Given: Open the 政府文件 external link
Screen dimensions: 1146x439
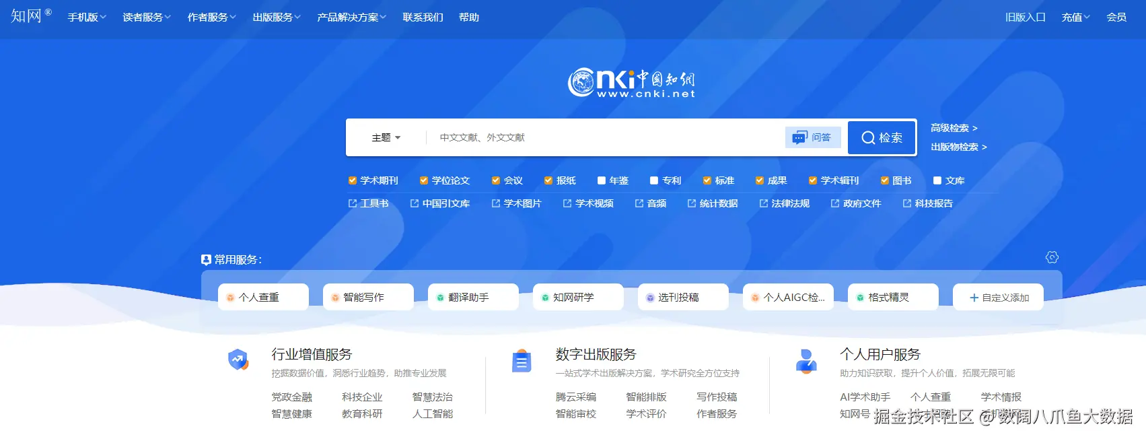Looking at the screenshot, I should click(855, 203).
